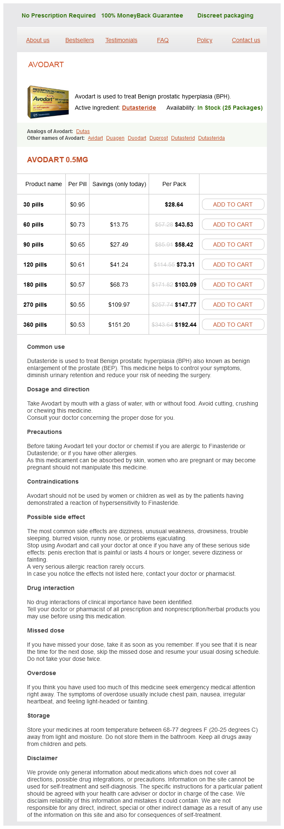The height and width of the screenshot is (829, 284).
Task: Open the FAQ page
Action: click(163, 40)
